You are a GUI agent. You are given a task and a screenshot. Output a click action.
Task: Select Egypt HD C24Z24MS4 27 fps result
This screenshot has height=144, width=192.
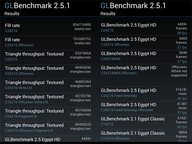tap(144, 57)
